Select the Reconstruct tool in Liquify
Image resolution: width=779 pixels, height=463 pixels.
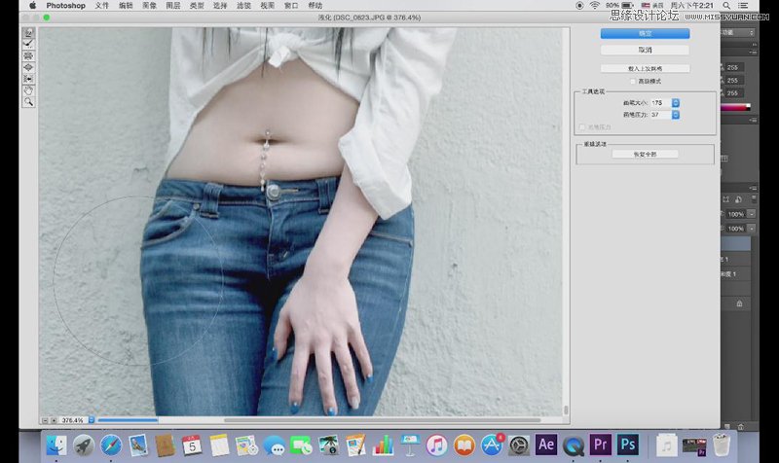pos(28,44)
